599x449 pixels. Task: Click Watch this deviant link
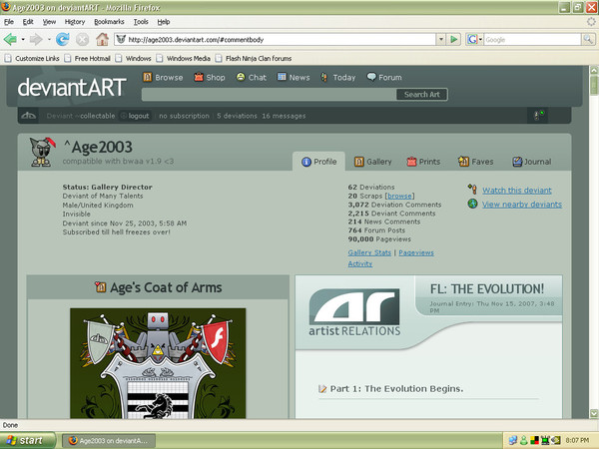[517, 191]
